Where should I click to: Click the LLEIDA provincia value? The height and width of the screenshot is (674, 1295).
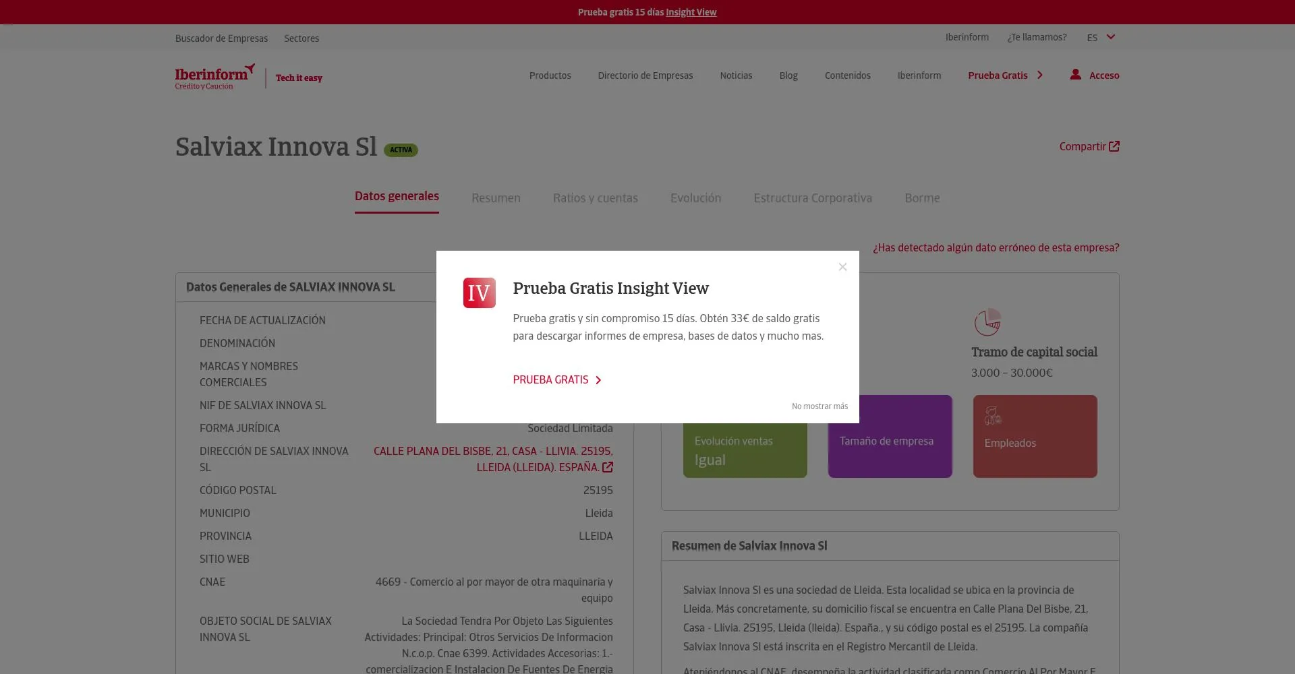point(596,536)
